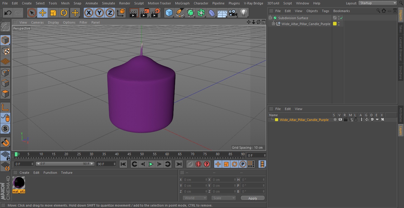Toggle autokeying record button
404x208 pixels.
[x=198, y=164]
